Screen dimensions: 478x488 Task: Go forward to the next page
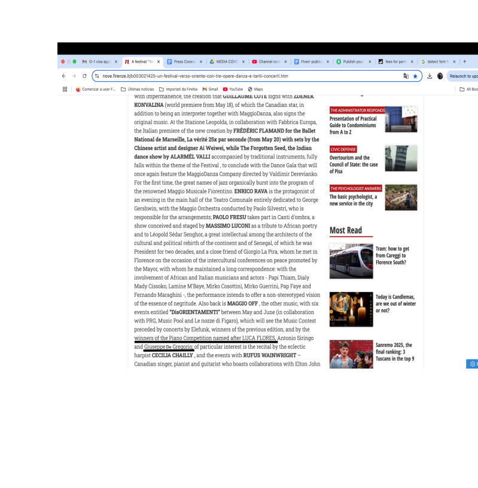(x=74, y=76)
